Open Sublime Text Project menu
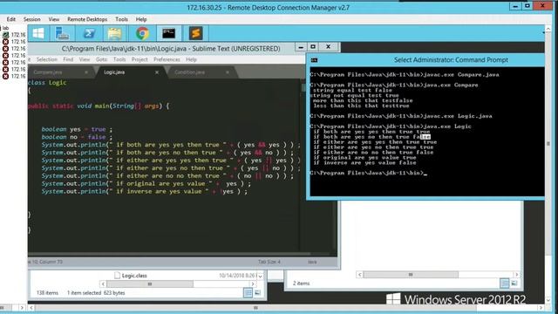 139,59
